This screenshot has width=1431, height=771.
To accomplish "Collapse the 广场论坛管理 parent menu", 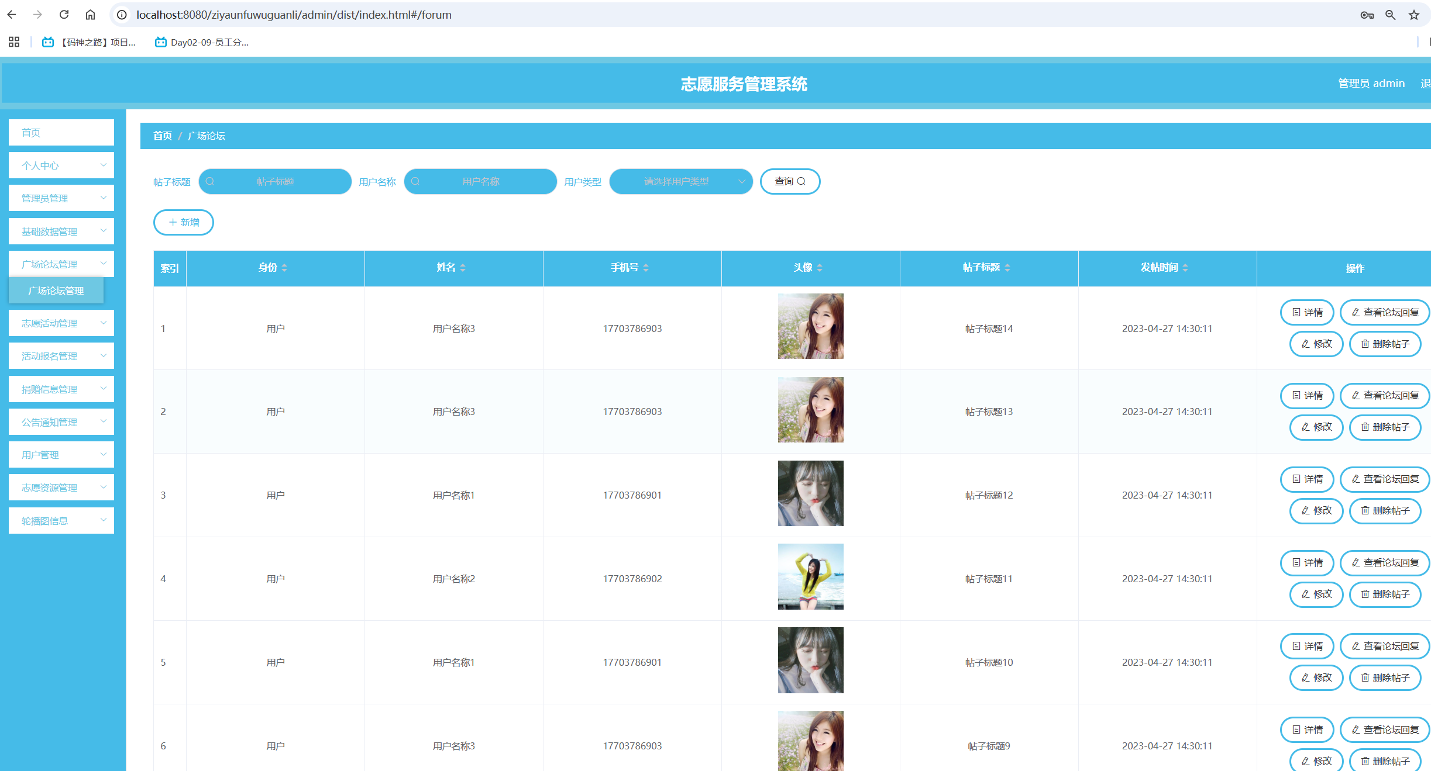I will tap(61, 264).
